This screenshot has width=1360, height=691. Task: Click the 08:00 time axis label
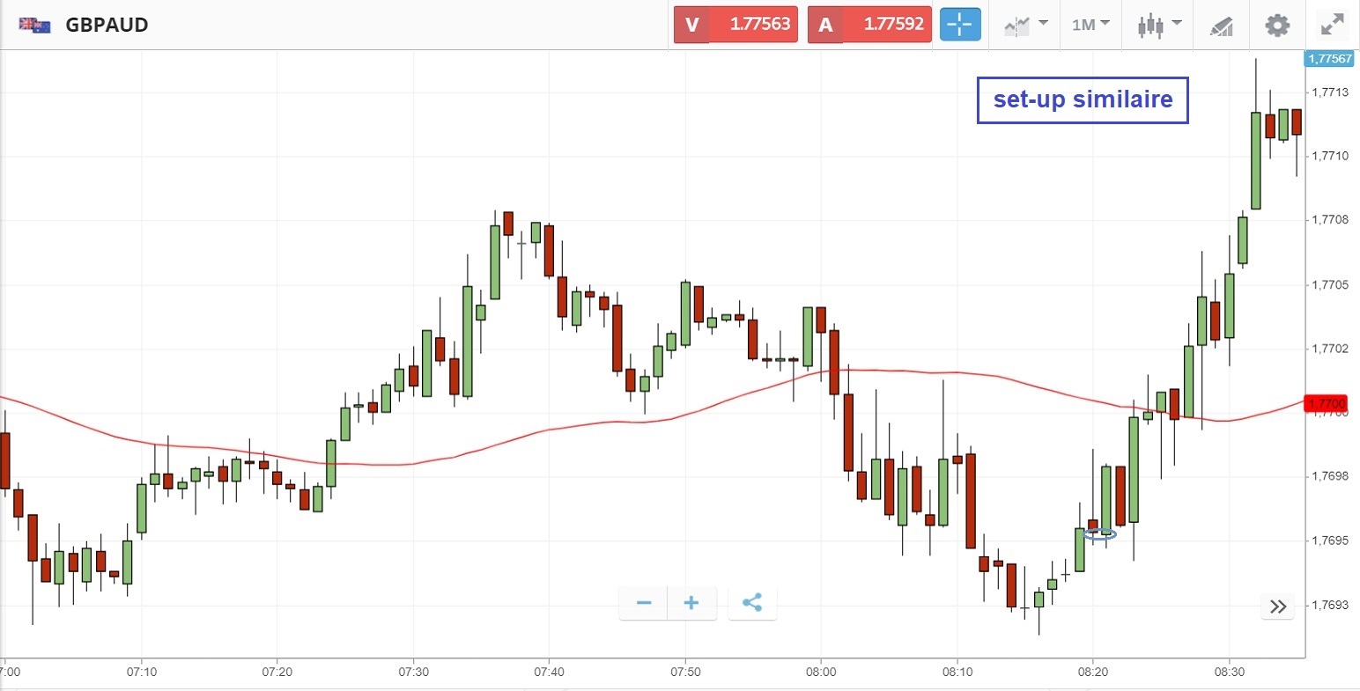821,672
